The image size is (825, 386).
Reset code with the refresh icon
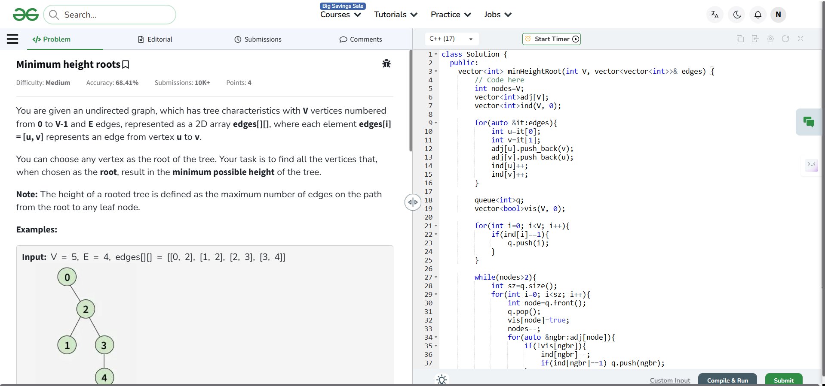pyautogui.click(x=785, y=39)
